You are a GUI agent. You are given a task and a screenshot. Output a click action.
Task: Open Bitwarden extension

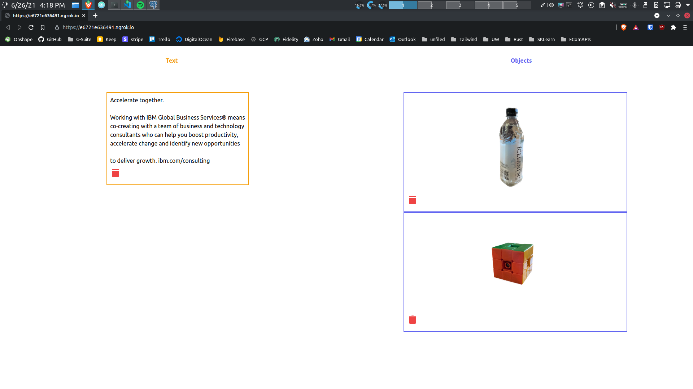click(x=650, y=27)
